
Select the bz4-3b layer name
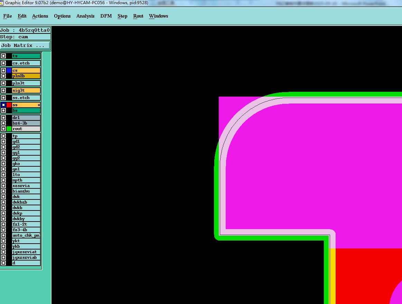pyautogui.click(x=26, y=123)
